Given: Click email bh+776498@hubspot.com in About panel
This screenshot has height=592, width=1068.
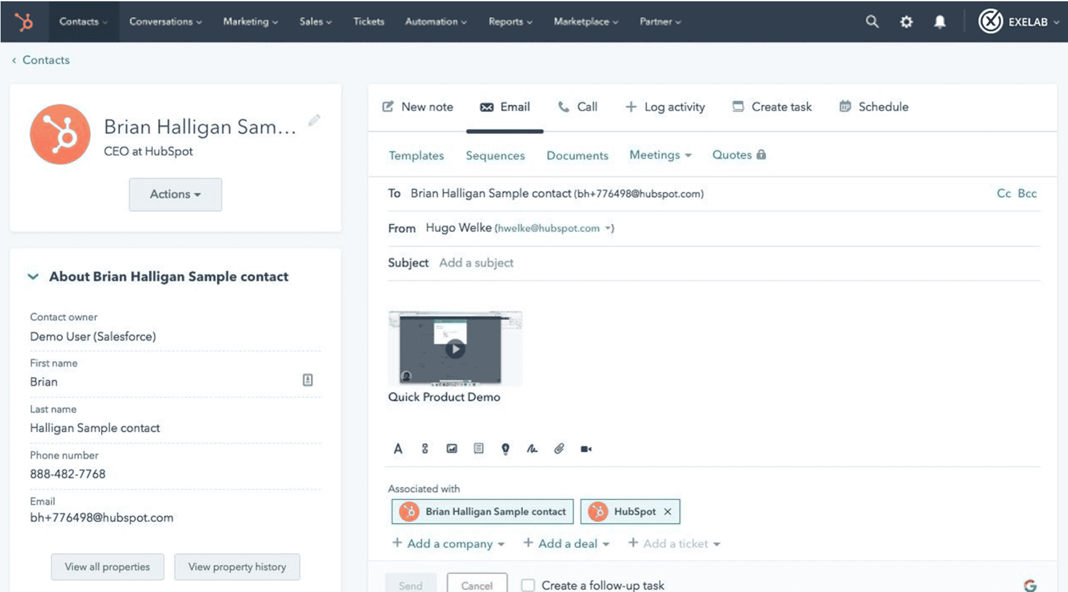Looking at the screenshot, I should (102, 518).
